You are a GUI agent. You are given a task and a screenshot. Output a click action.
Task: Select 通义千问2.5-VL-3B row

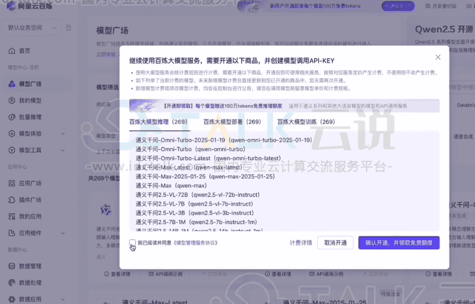[x=195, y=213]
